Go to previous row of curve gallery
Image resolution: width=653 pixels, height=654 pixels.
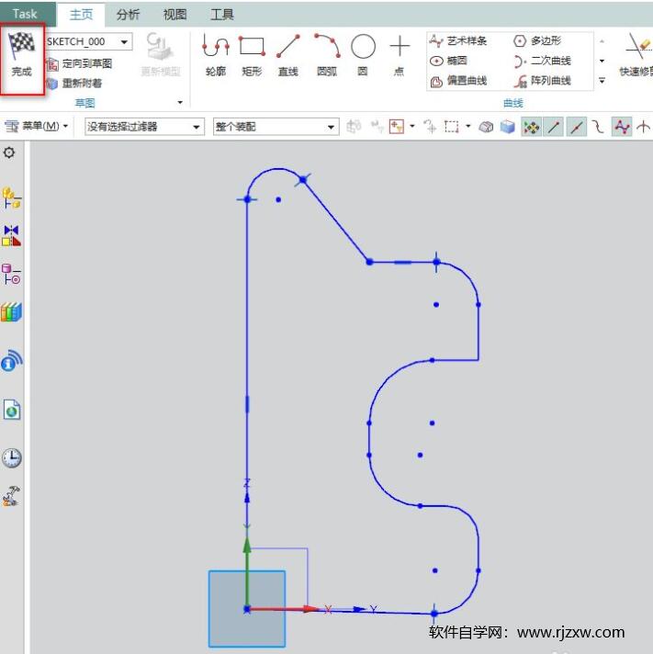point(602,41)
